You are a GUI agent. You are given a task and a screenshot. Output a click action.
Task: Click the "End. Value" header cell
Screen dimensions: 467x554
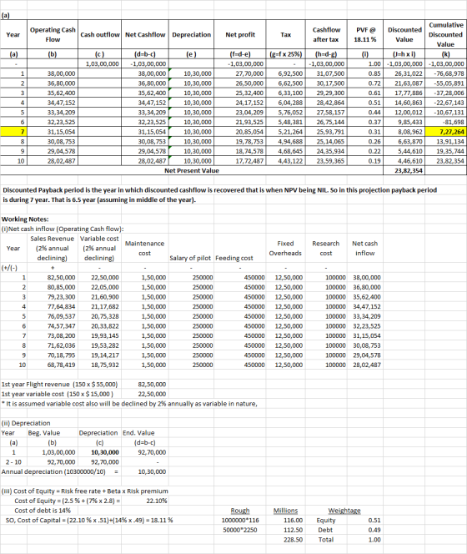click(x=138, y=433)
